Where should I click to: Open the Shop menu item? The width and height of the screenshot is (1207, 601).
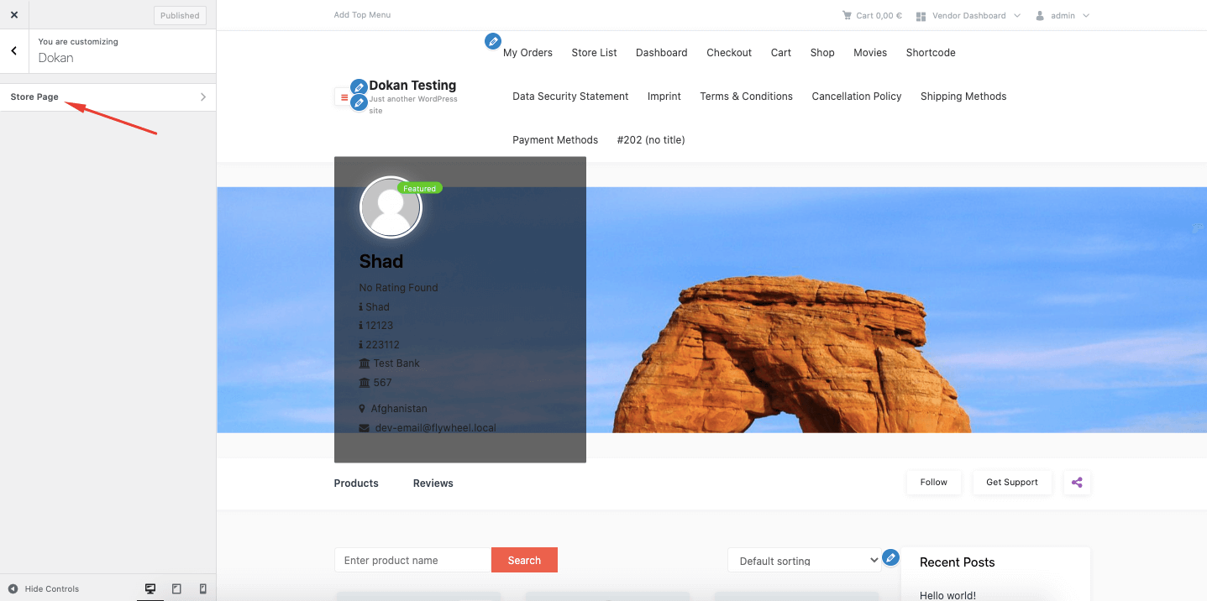click(822, 53)
